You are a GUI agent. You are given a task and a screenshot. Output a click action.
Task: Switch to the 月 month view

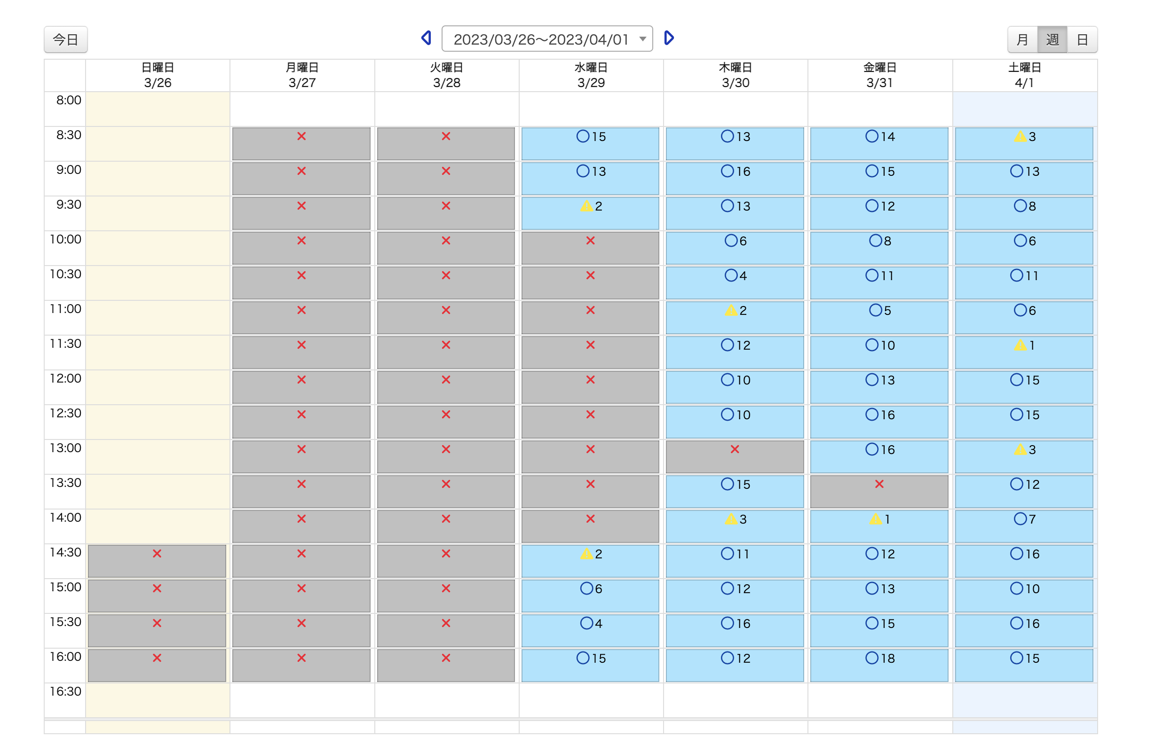click(1022, 39)
